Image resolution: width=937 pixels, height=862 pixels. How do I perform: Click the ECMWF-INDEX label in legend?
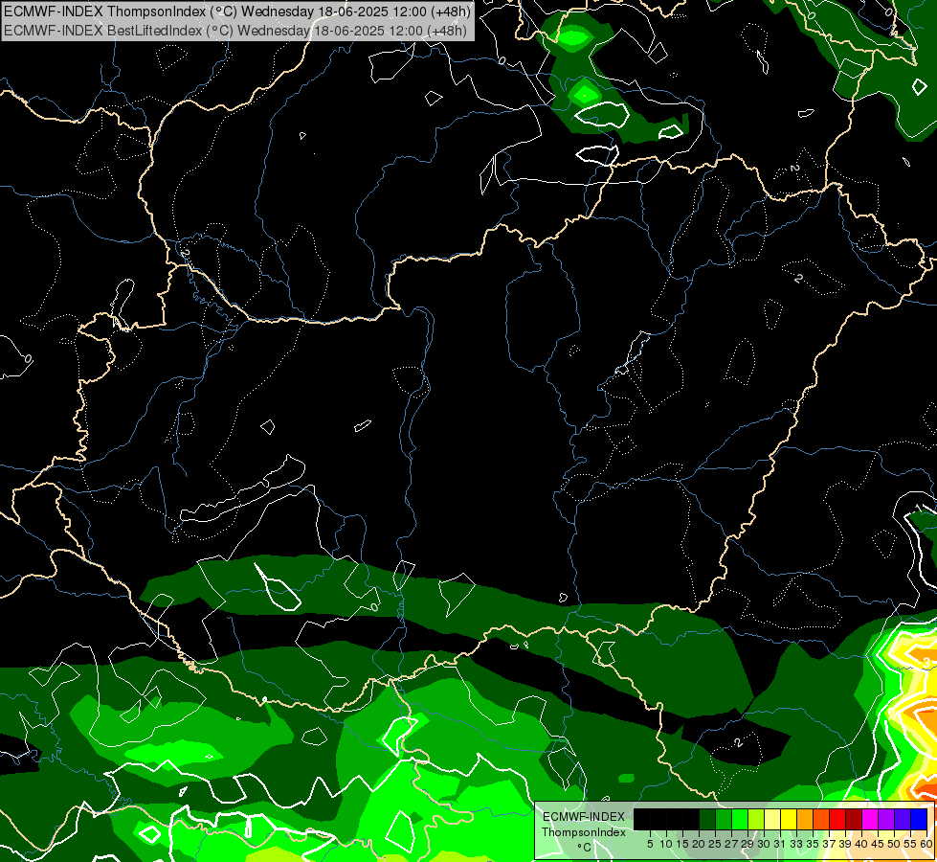click(x=584, y=817)
